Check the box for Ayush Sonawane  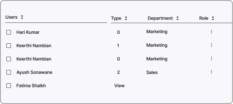9,72
